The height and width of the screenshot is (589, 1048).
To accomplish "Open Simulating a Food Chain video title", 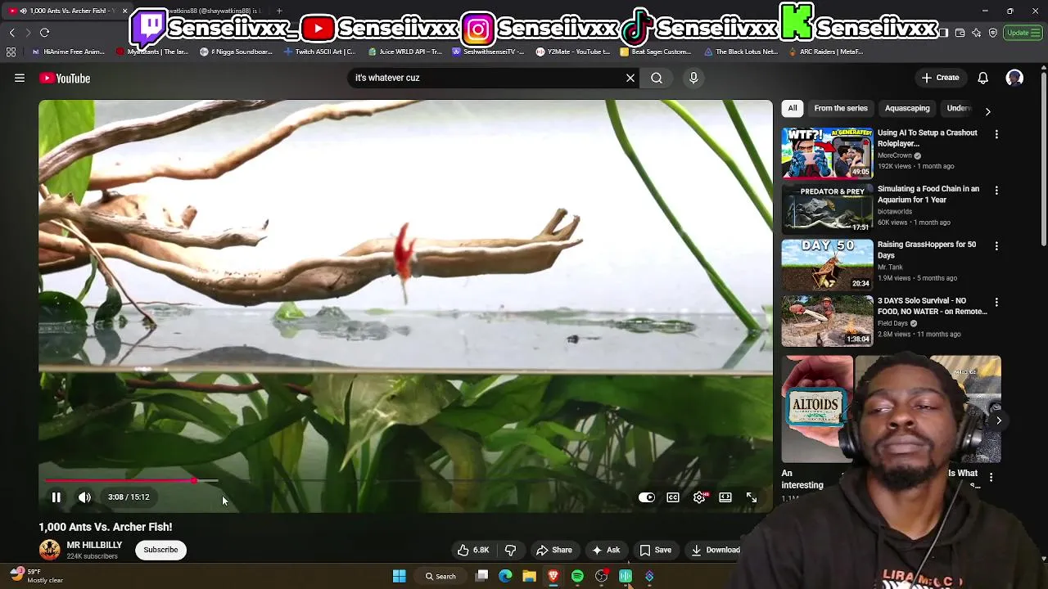I will [928, 194].
